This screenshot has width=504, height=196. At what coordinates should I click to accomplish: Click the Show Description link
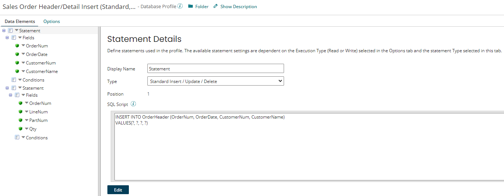tap(238, 7)
